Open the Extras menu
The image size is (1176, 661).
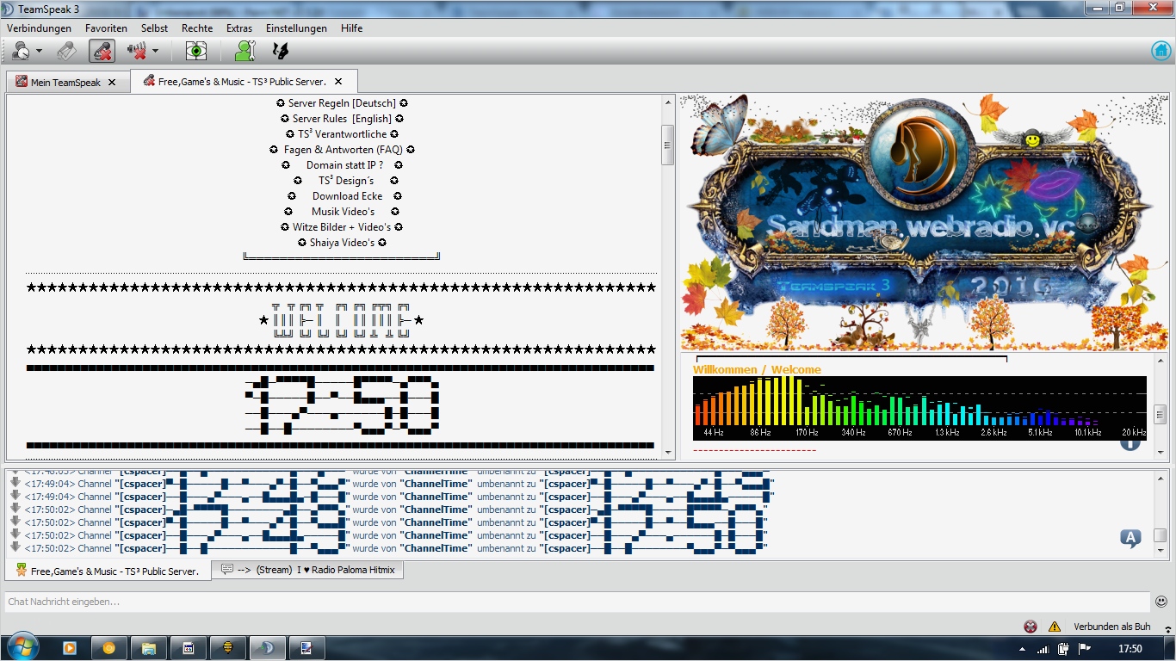(239, 28)
